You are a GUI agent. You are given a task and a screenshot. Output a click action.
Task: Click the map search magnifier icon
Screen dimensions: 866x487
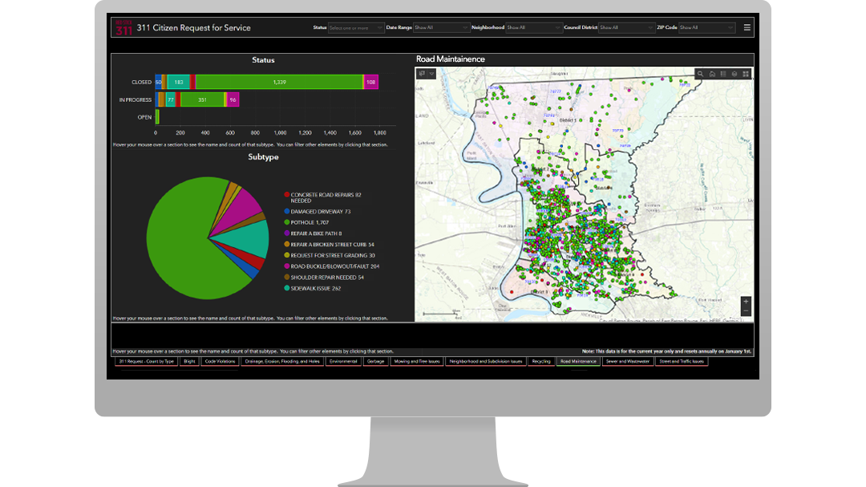700,74
